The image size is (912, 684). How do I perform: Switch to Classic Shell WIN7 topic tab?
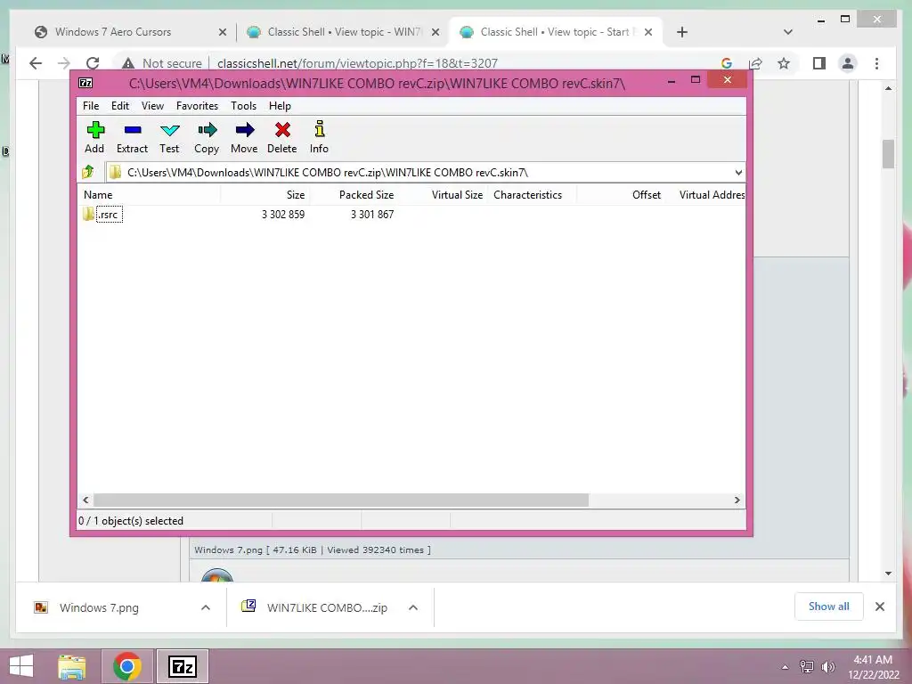click(345, 32)
